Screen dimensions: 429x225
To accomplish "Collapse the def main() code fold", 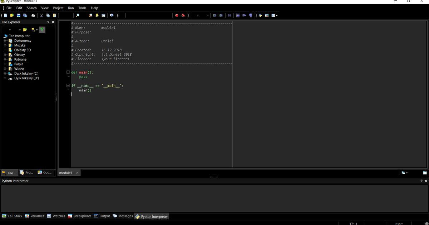I will 68,72.
